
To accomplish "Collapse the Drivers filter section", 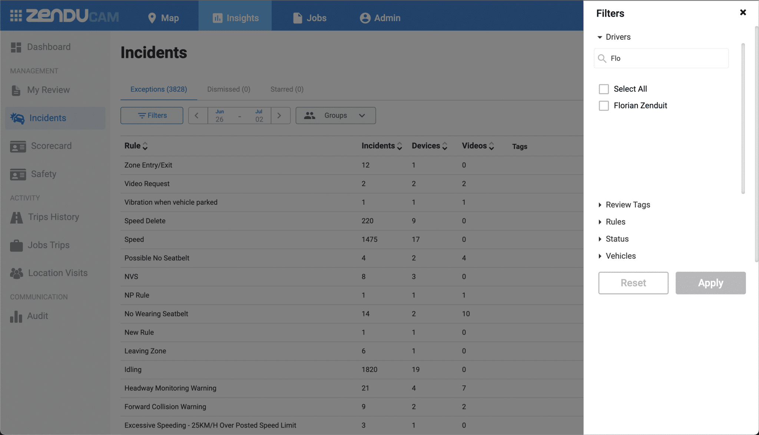I will click(614, 37).
